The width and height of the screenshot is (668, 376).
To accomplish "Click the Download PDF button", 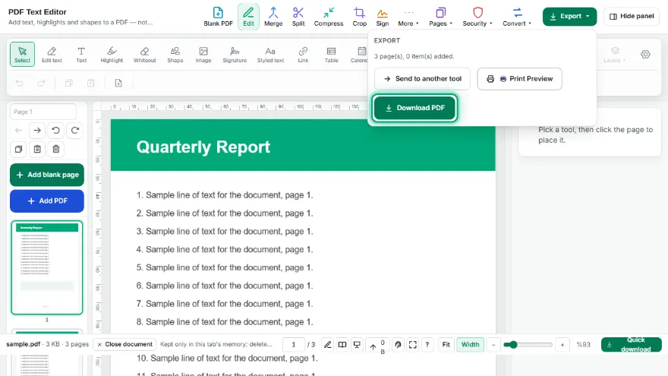I will (415, 108).
